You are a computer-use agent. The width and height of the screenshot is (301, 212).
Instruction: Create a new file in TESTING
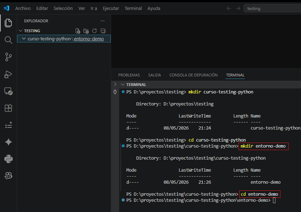(x=78, y=31)
